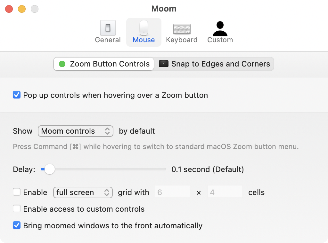Click the grid columns field showing 6
This screenshot has height=243, width=328.
(x=173, y=192)
